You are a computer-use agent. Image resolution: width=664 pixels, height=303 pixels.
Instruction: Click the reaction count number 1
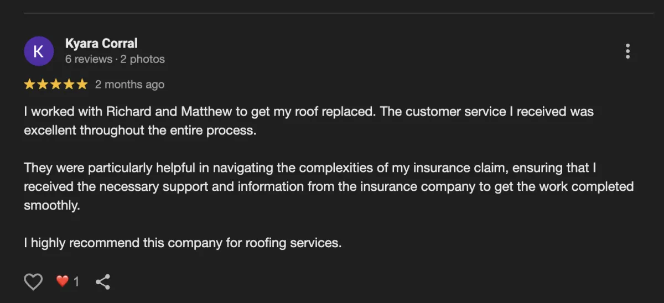pyautogui.click(x=76, y=282)
